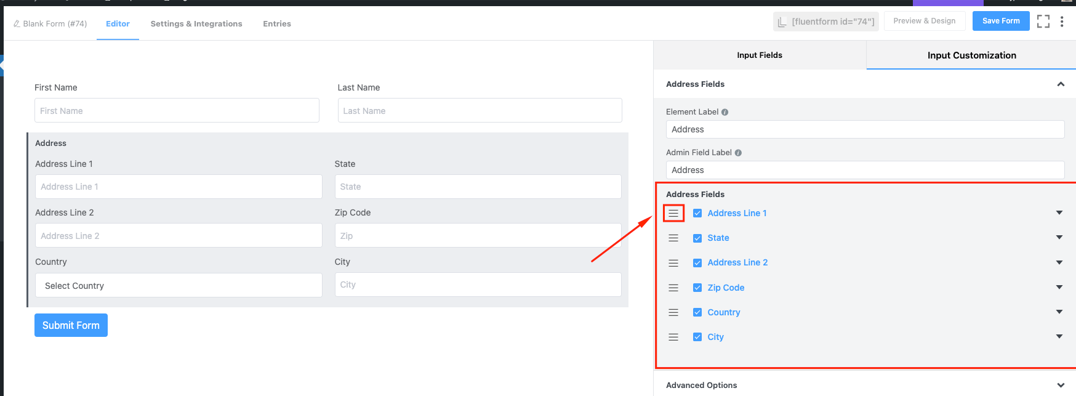1076x396 pixels.
Task: Expand the State field settings arrow
Action: [1059, 238]
